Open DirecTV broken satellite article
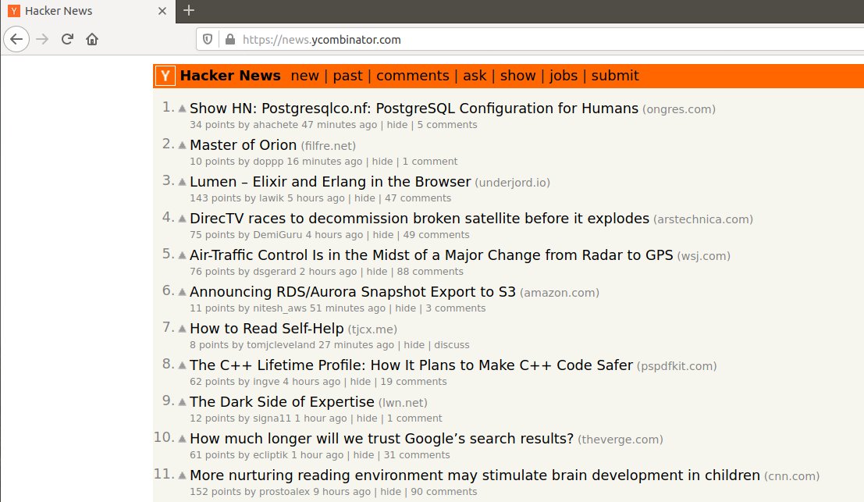 [419, 219]
